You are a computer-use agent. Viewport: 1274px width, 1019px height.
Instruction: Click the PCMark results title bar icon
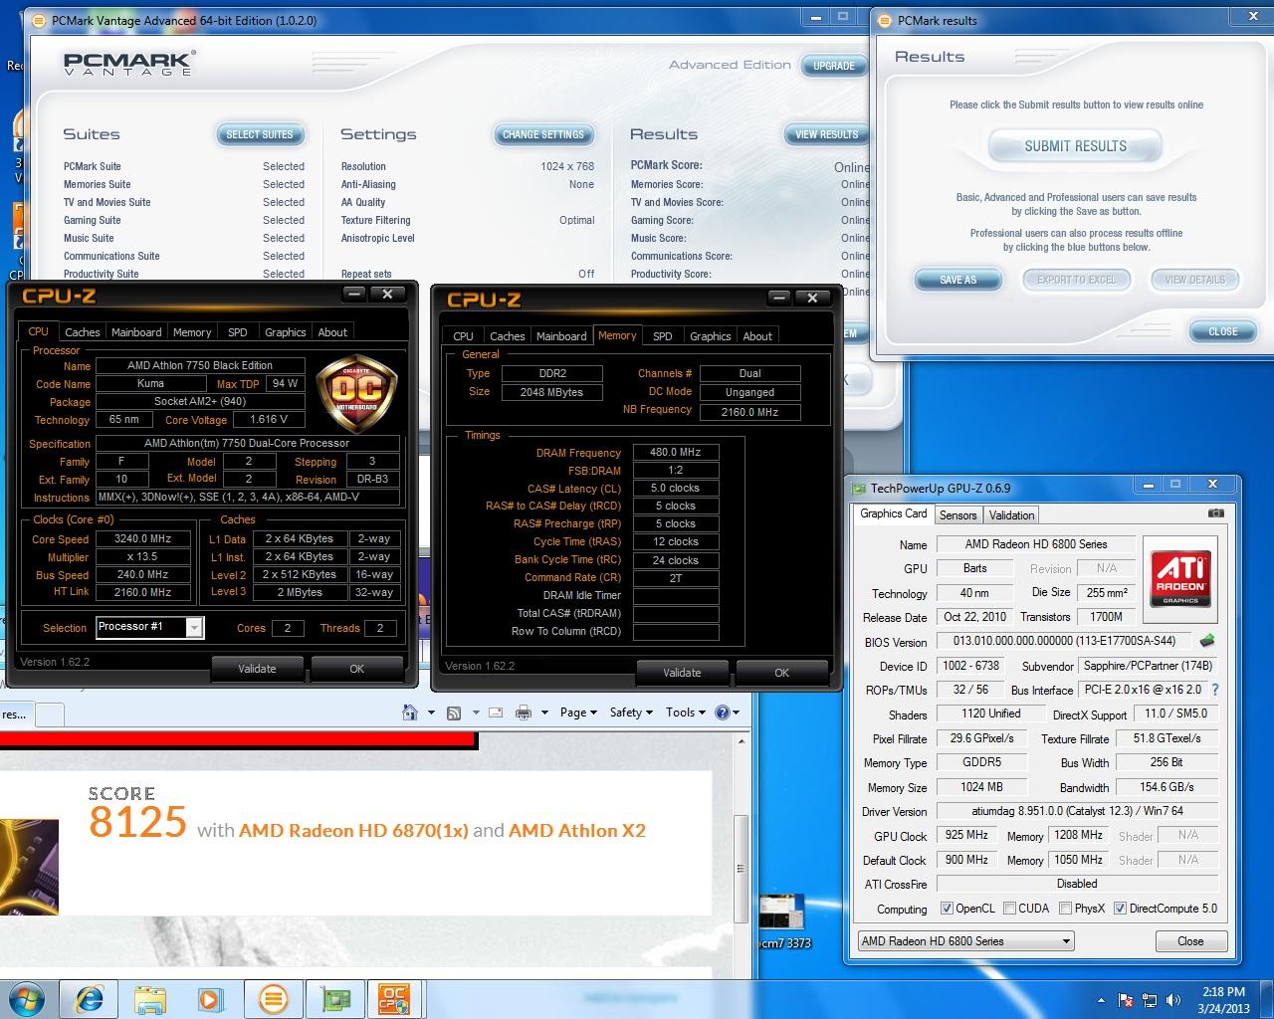pos(885,20)
